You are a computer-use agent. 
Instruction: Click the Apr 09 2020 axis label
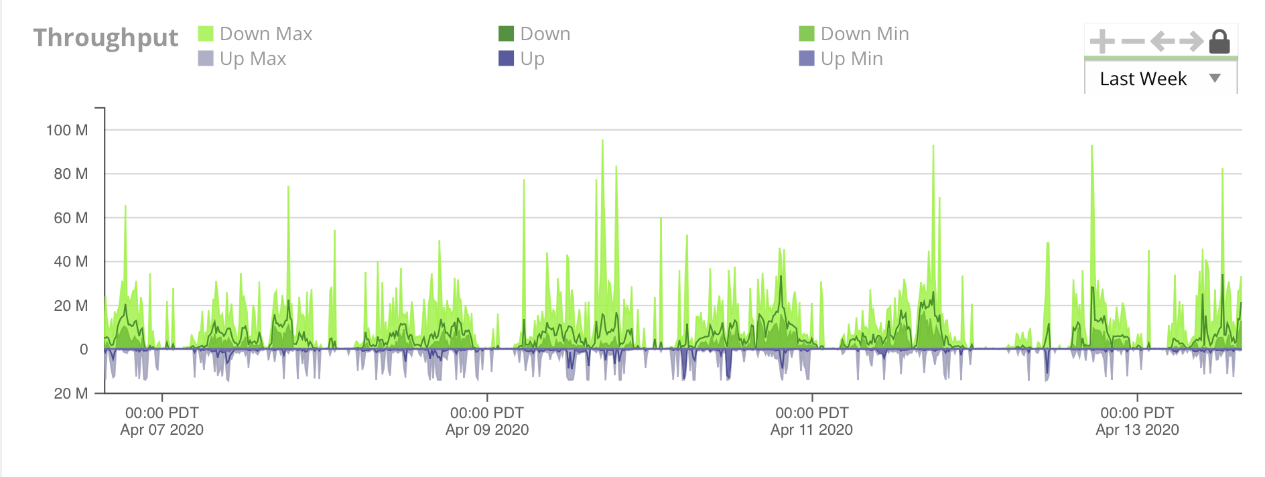(487, 429)
